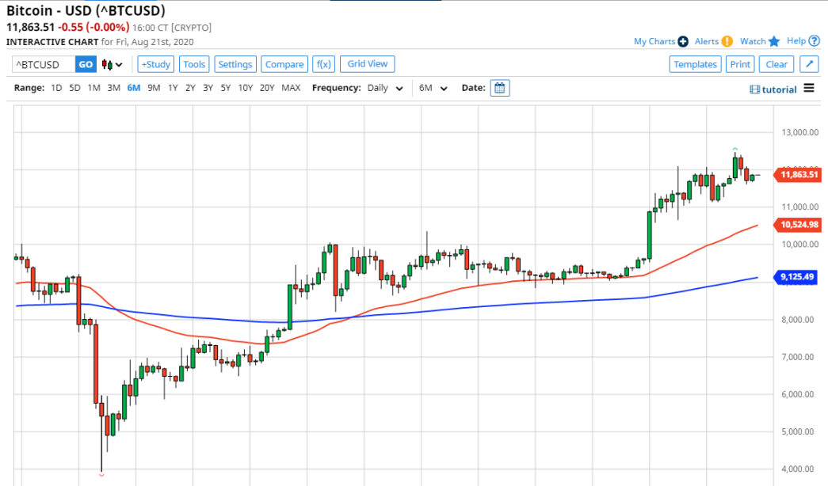Open the Tools menu

[194, 65]
